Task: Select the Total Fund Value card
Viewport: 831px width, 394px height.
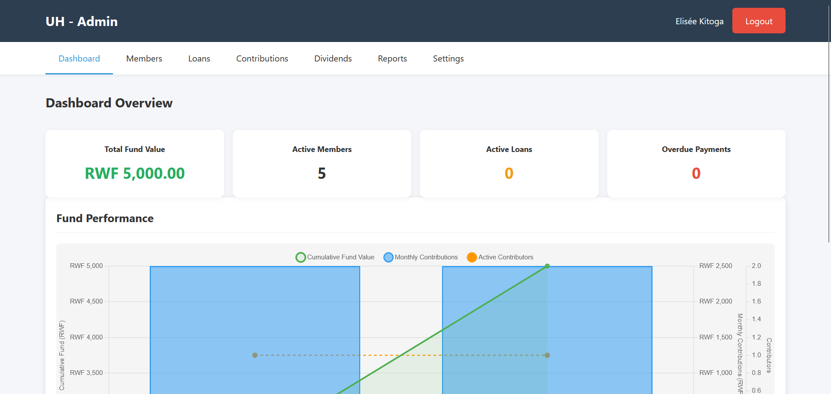Action: [x=135, y=163]
